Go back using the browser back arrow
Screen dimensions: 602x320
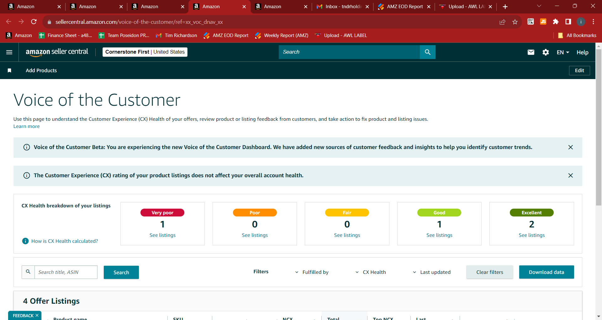[x=9, y=22]
